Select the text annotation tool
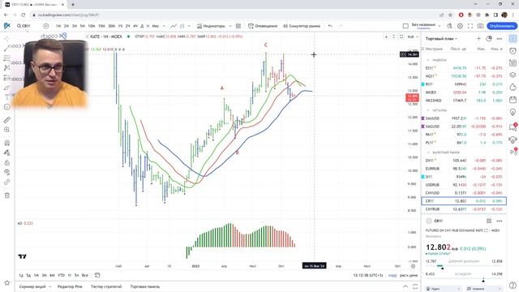The height and width of the screenshot is (292, 519). coord(7,97)
